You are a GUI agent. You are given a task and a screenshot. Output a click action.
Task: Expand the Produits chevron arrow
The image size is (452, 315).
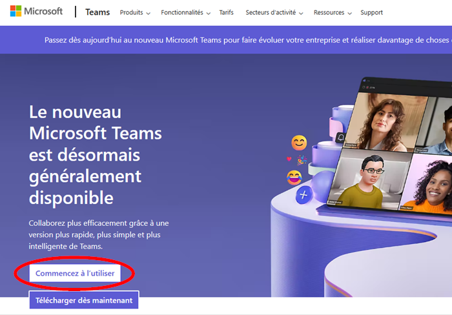click(148, 14)
